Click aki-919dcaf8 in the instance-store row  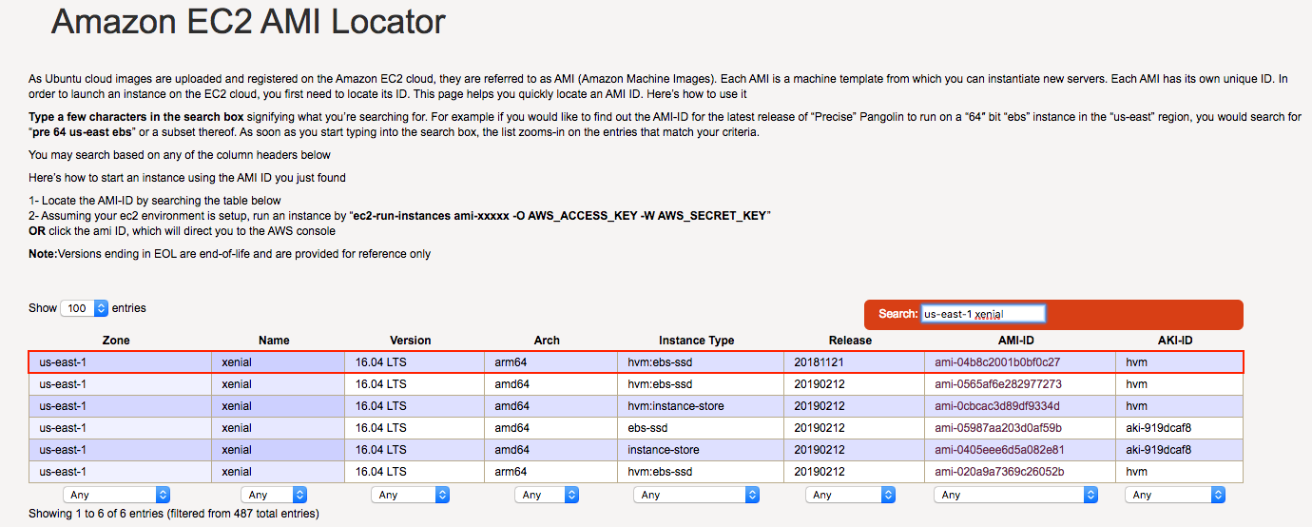[1179, 450]
